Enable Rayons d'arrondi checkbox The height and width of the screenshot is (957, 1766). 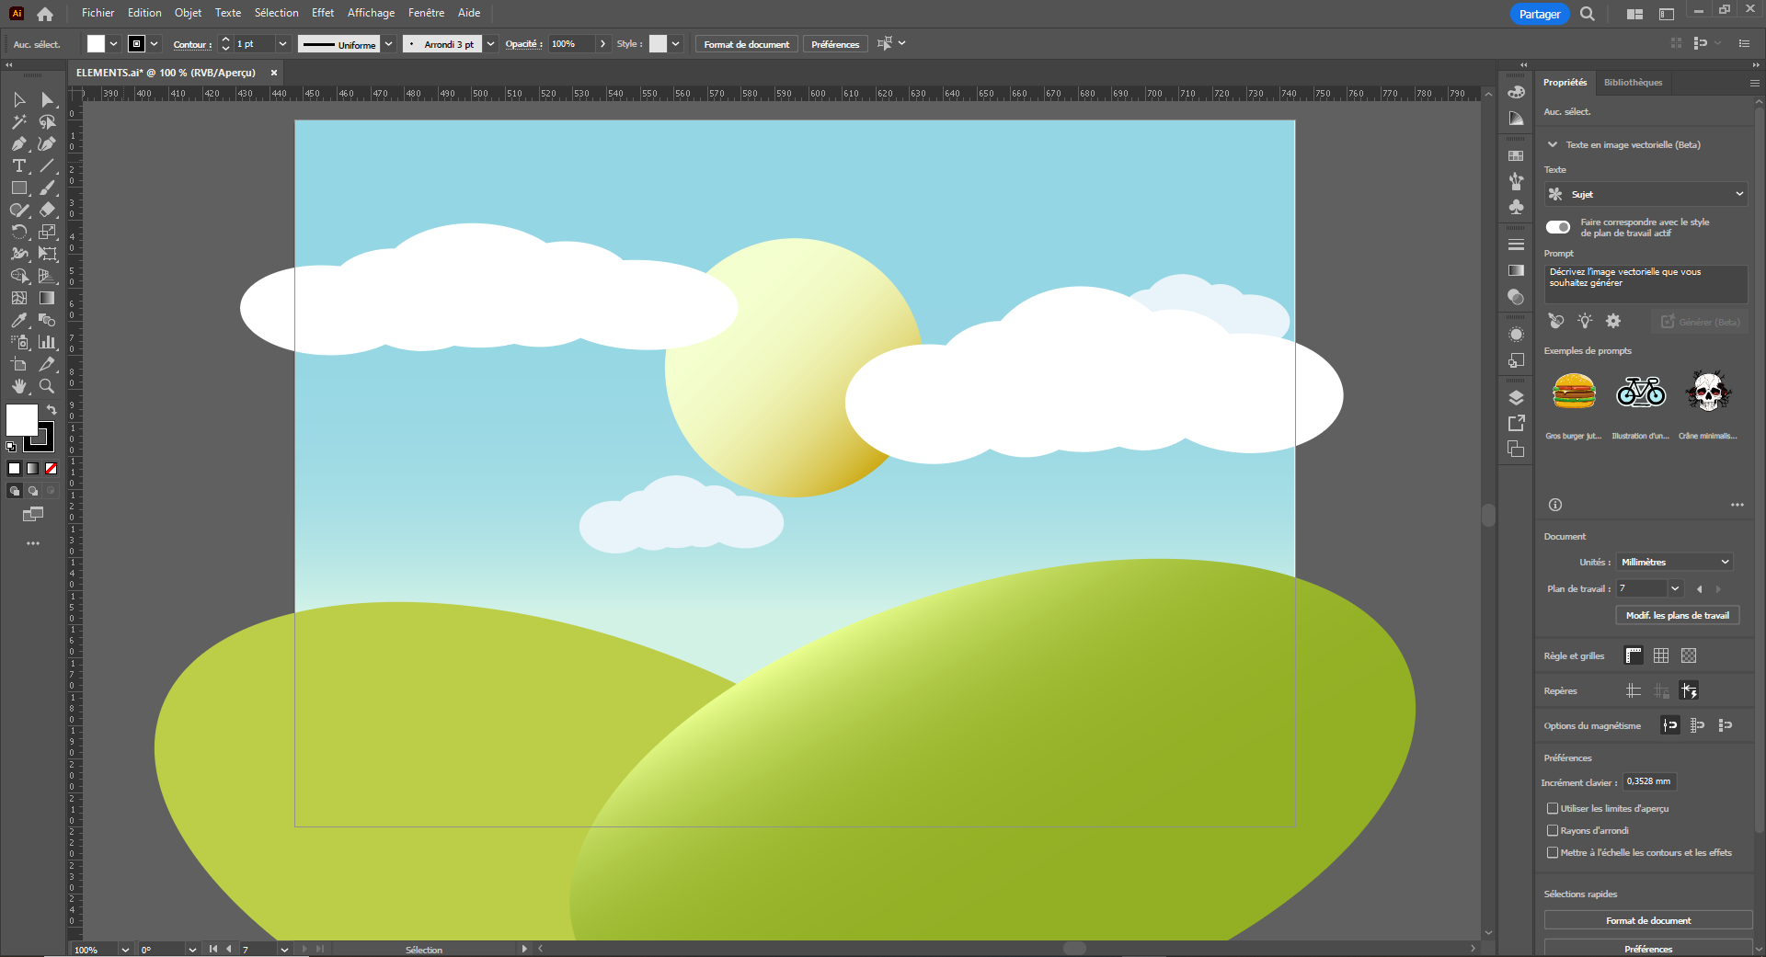(x=1553, y=830)
